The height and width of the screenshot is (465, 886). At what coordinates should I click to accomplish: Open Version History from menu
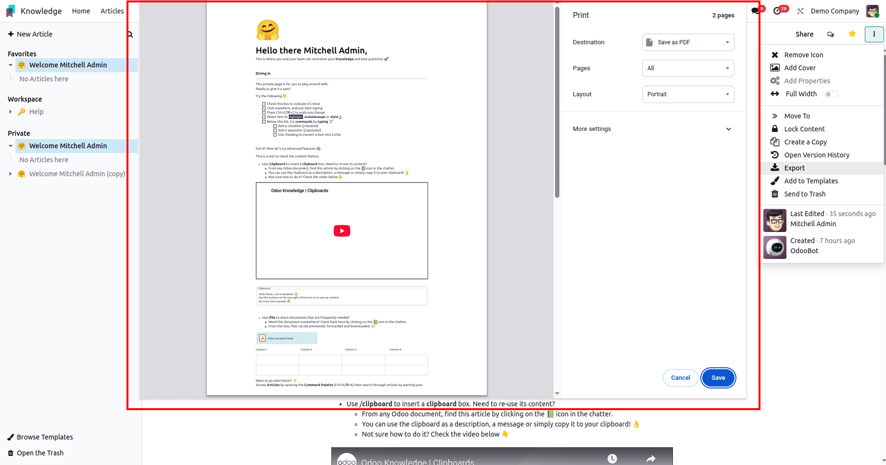click(x=823, y=155)
